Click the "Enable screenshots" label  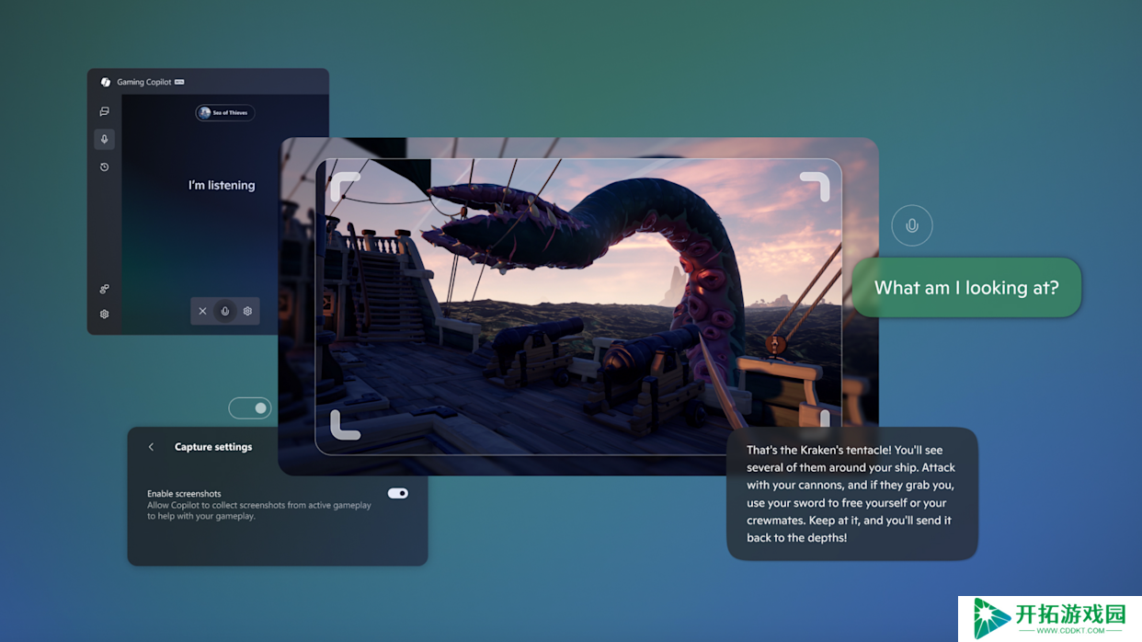pos(184,494)
